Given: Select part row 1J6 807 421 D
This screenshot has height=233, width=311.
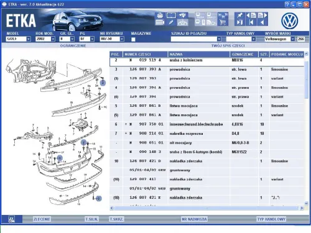Looking at the screenshot, I should (207, 161).
